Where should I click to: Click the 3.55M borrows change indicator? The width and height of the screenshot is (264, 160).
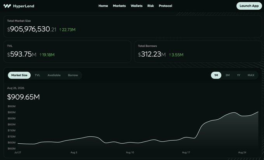tap(176, 55)
